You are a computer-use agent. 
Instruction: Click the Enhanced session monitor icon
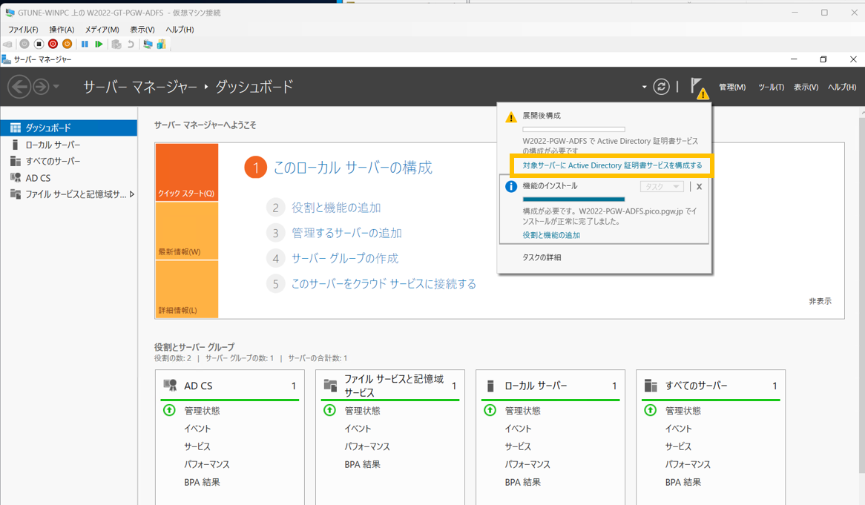(x=148, y=44)
